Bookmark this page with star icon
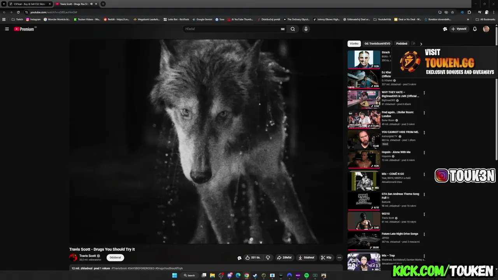This screenshot has width=498, height=280. (452, 12)
